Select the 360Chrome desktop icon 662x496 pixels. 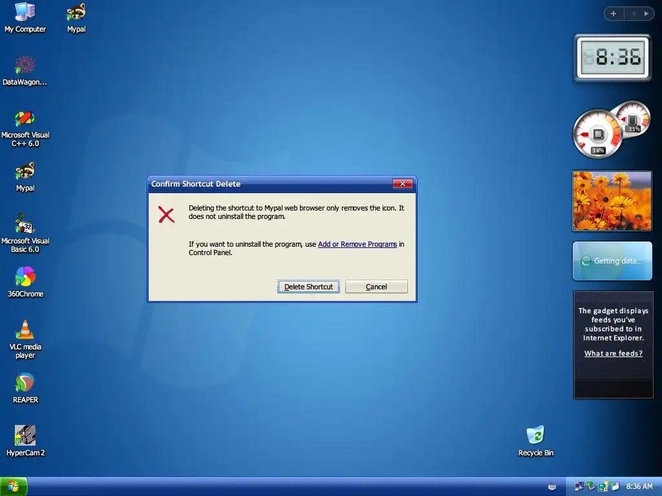[25, 283]
